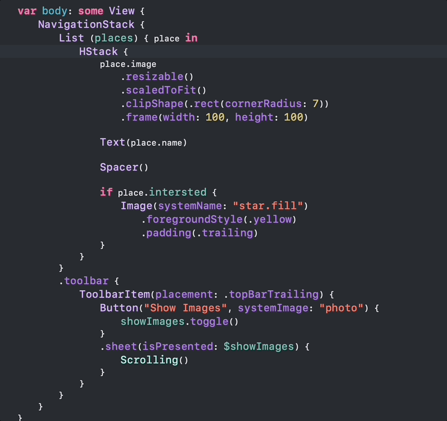Image resolution: width=447 pixels, height=421 pixels.
Task: Click 'places' argument in List
Action: 114,38
